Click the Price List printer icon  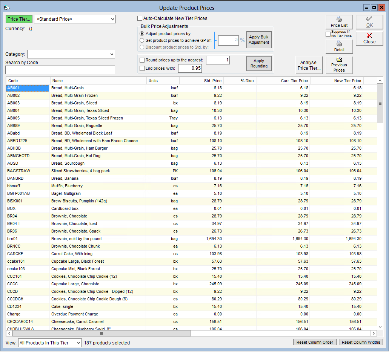pyautogui.click(x=339, y=19)
